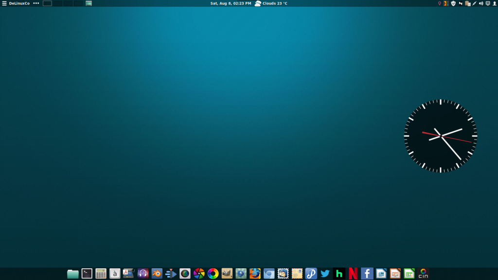Open the Twitter dock icon

tap(325, 274)
